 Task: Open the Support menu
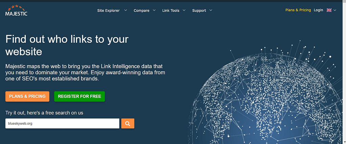pyautogui.click(x=199, y=11)
